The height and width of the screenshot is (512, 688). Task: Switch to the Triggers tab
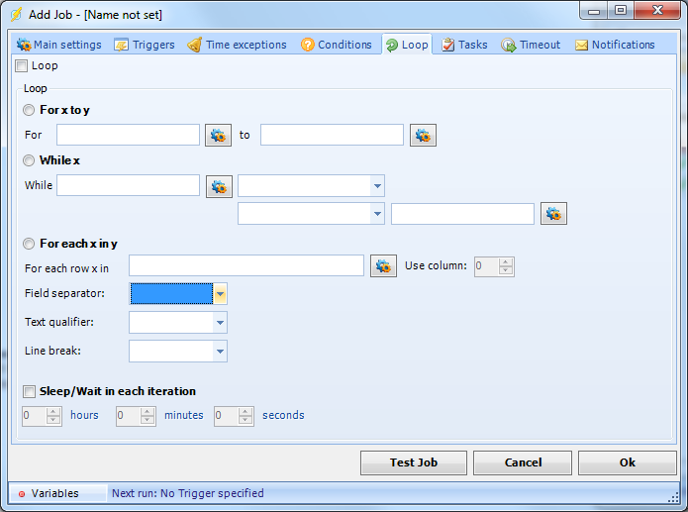[x=145, y=45]
